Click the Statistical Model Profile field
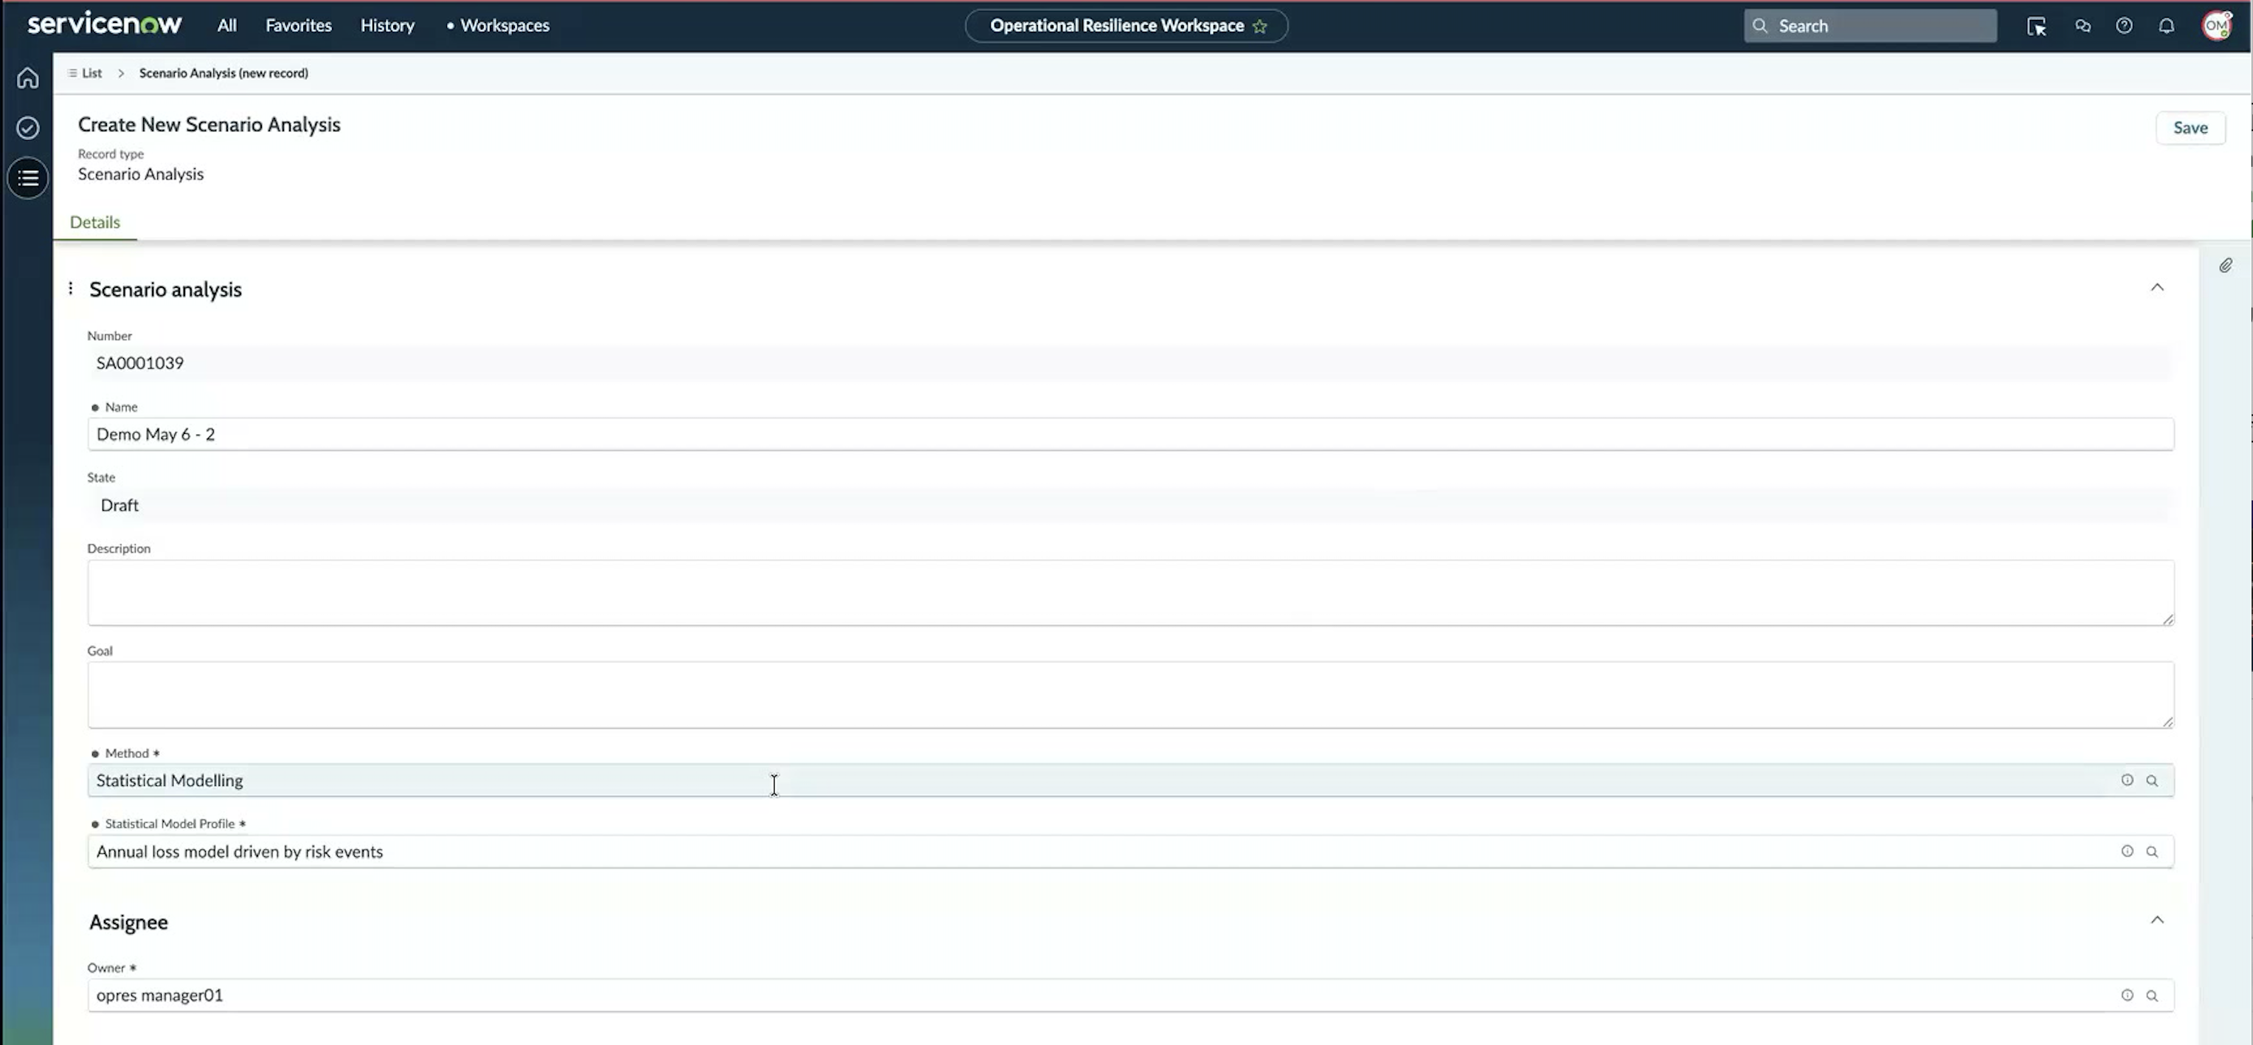Viewport: 2253px width, 1045px height. coord(1130,852)
